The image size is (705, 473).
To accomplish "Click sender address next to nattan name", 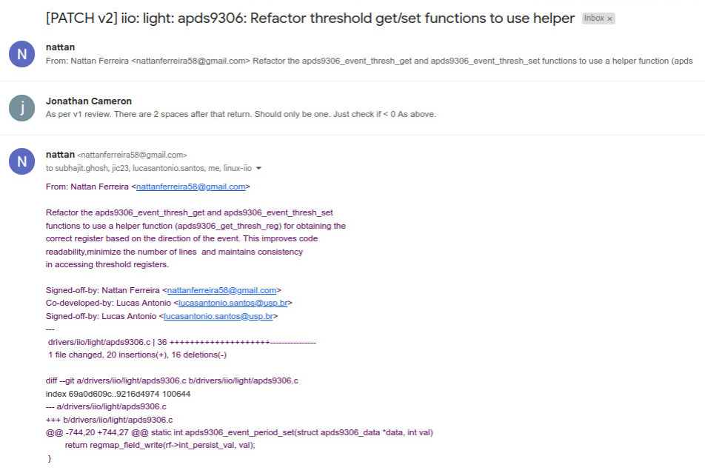I will click(x=132, y=155).
